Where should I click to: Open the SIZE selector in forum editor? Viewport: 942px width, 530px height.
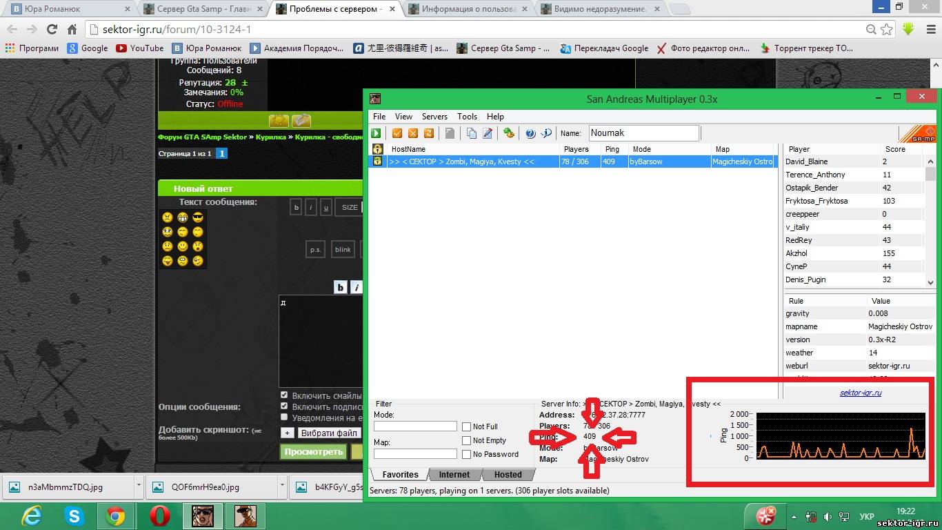pyautogui.click(x=350, y=207)
